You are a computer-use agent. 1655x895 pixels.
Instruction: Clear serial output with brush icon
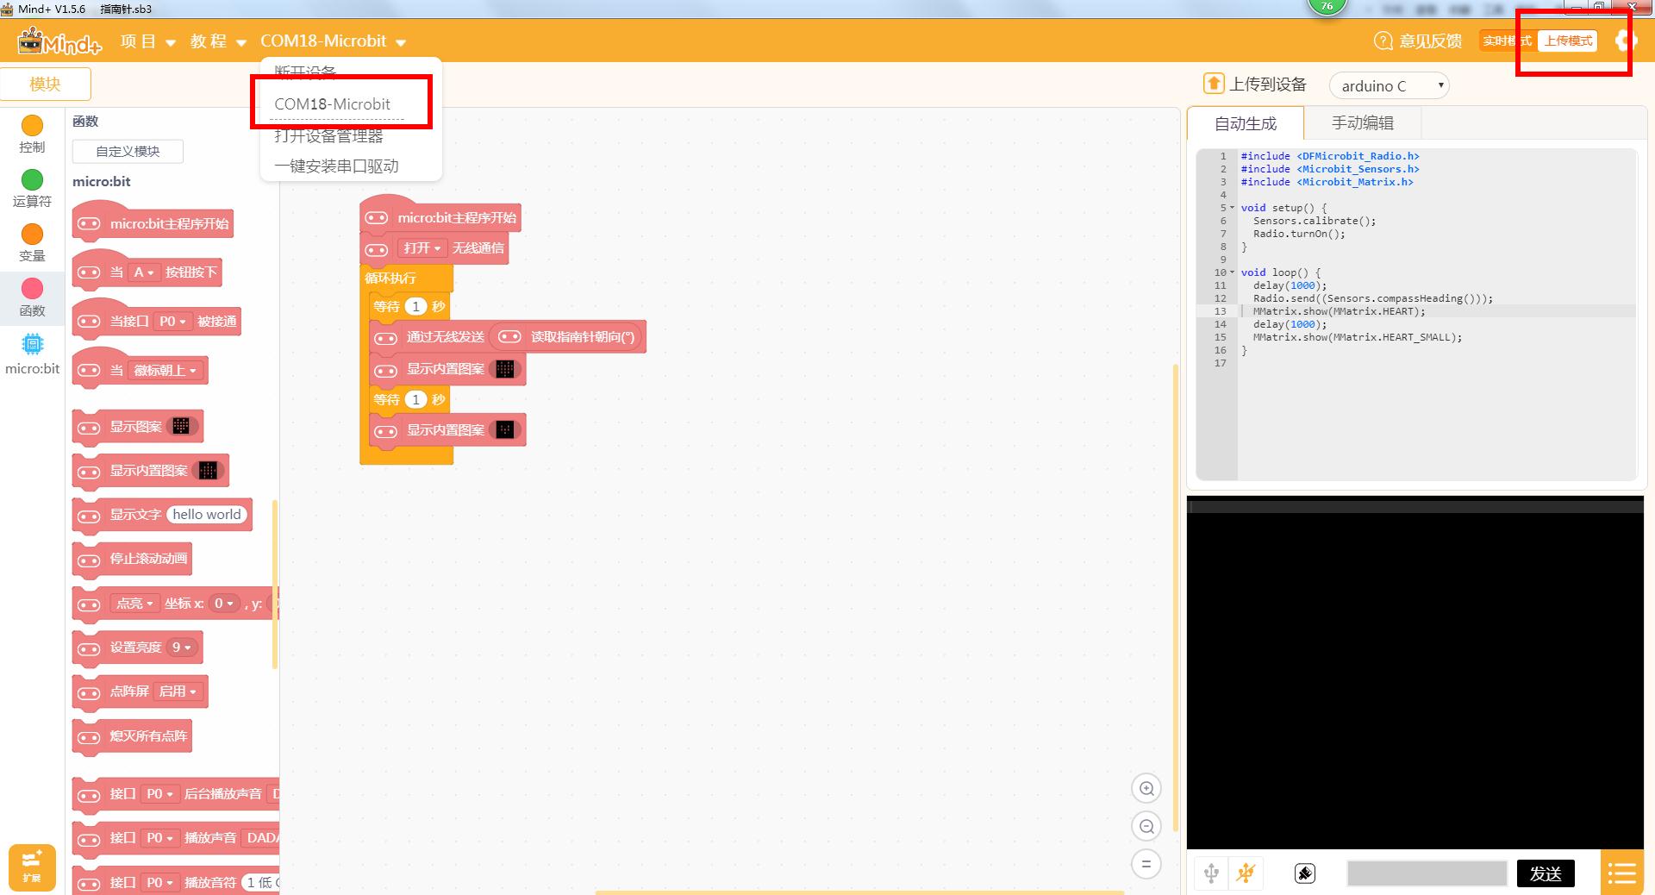click(1305, 873)
